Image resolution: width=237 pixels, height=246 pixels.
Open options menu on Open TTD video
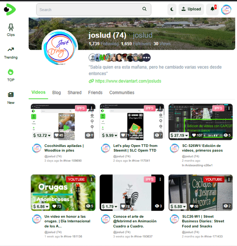160,108
